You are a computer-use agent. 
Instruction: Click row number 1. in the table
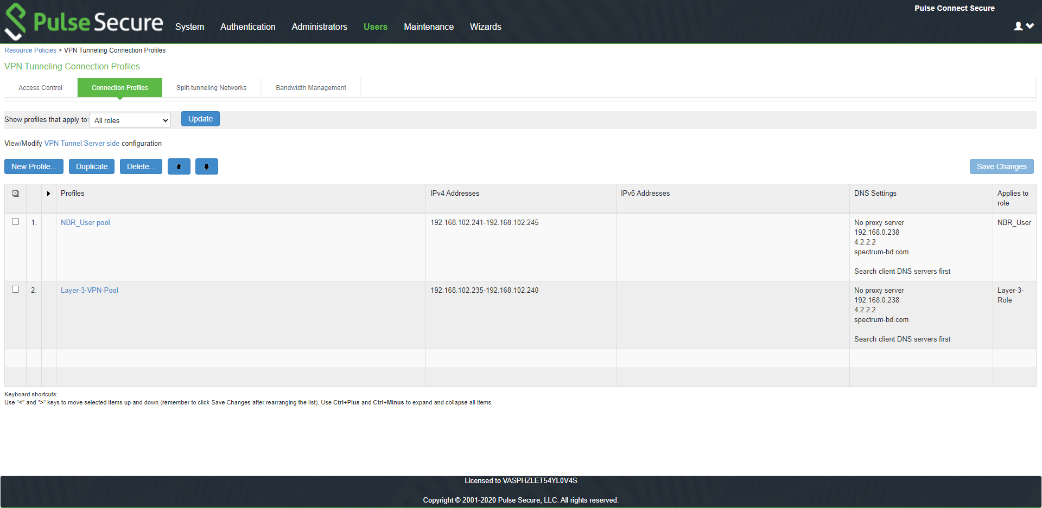tap(34, 223)
